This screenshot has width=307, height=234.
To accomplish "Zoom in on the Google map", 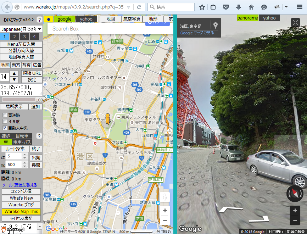I will (165, 211).
